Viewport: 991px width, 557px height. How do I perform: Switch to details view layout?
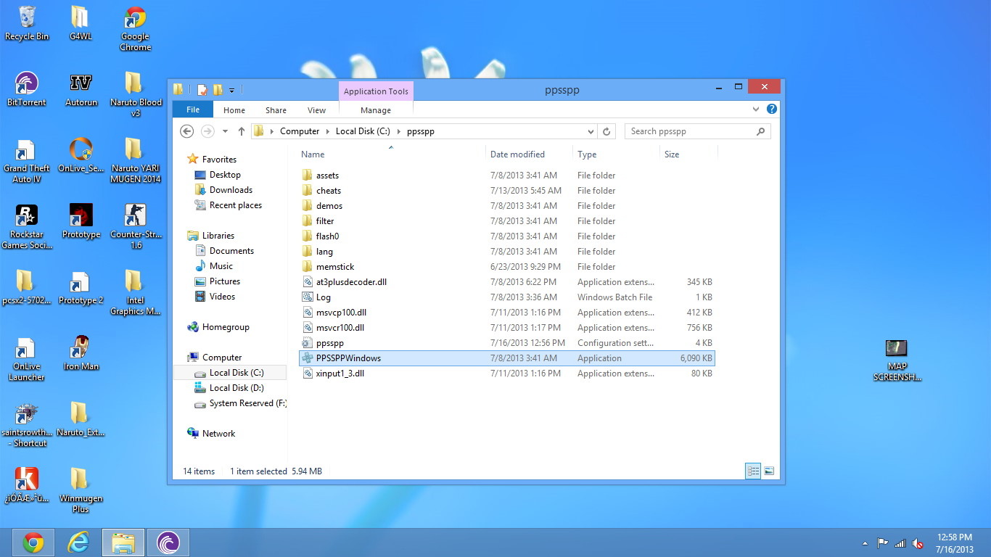753,471
